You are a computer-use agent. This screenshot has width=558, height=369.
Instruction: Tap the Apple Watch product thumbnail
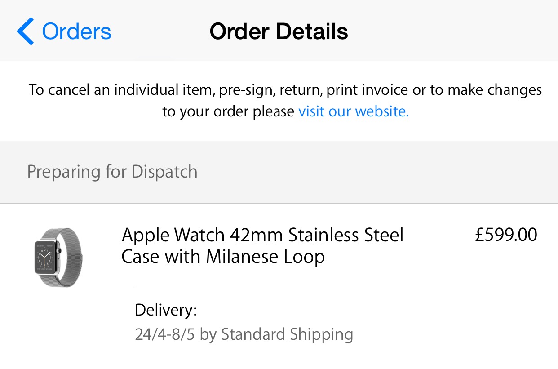click(58, 258)
